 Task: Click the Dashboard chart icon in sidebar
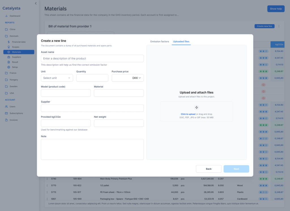click(x=7, y=16)
